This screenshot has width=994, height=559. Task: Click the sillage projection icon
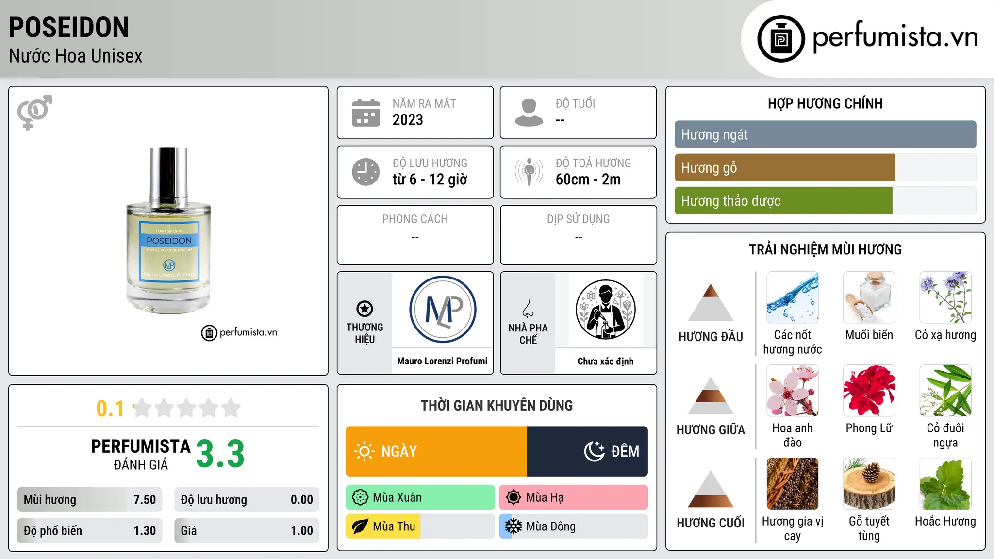pyautogui.click(x=529, y=172)
